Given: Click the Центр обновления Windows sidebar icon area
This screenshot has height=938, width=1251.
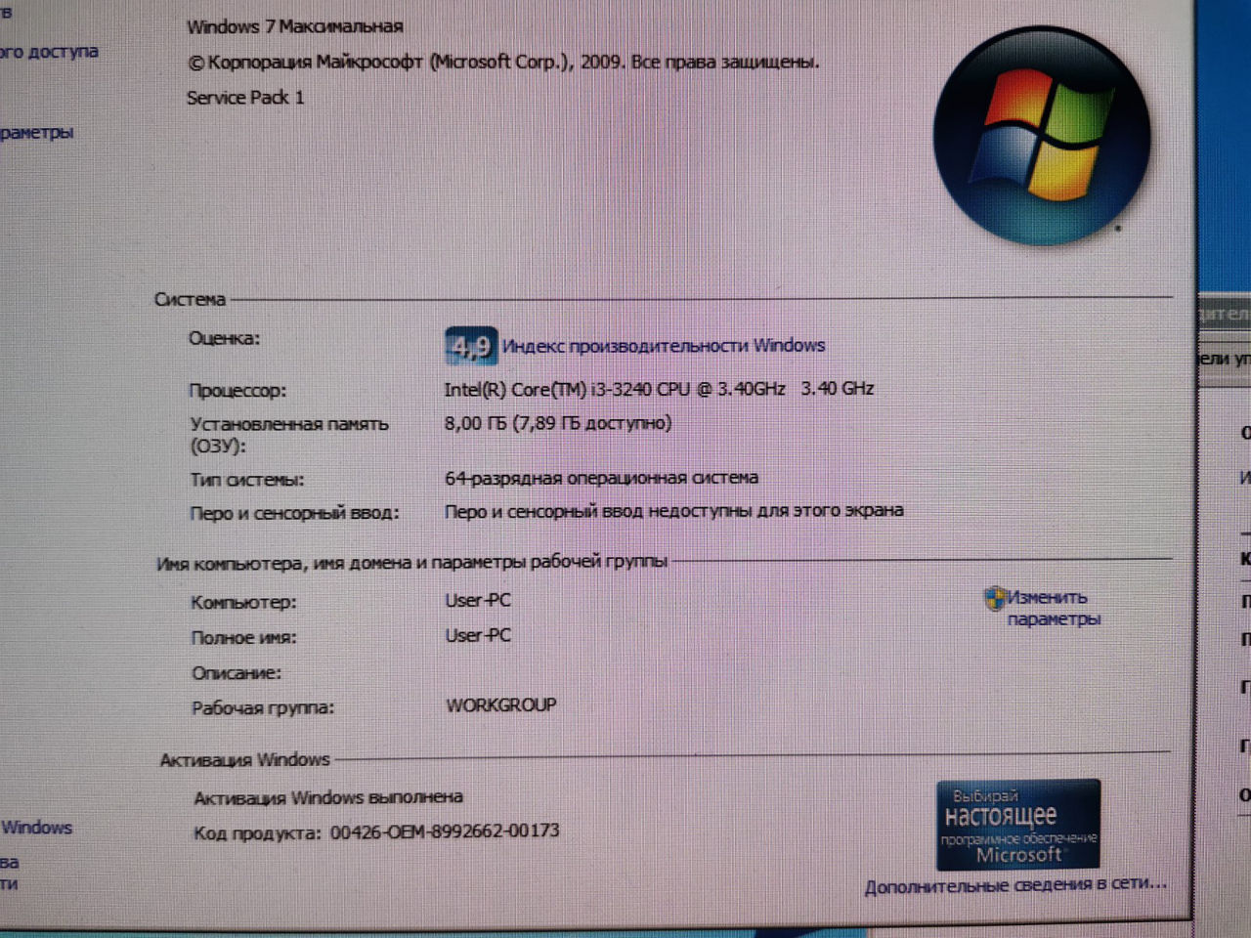Looking at the screenshot, I should (36, 827).
